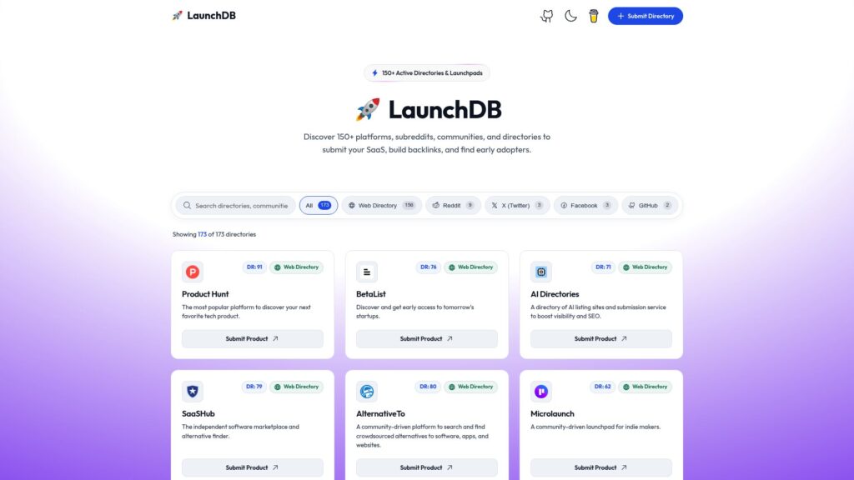Screen dimensions: 854x480
Task: Click the Microlaunch card title
Action: point(552,413)
